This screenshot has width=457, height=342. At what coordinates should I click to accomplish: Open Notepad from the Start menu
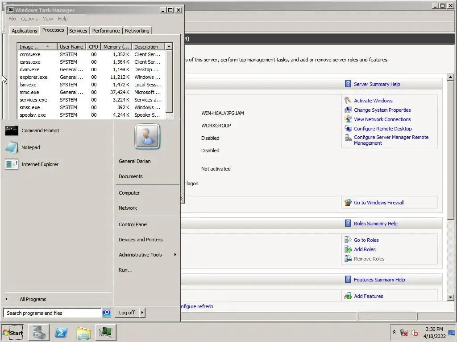tap(11, 147)
